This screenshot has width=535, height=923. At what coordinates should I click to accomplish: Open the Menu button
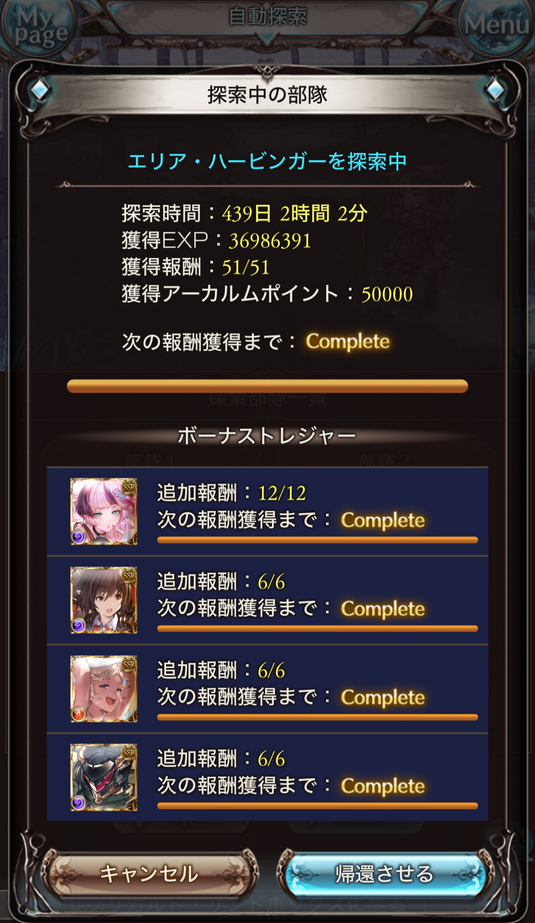point(496,25)
